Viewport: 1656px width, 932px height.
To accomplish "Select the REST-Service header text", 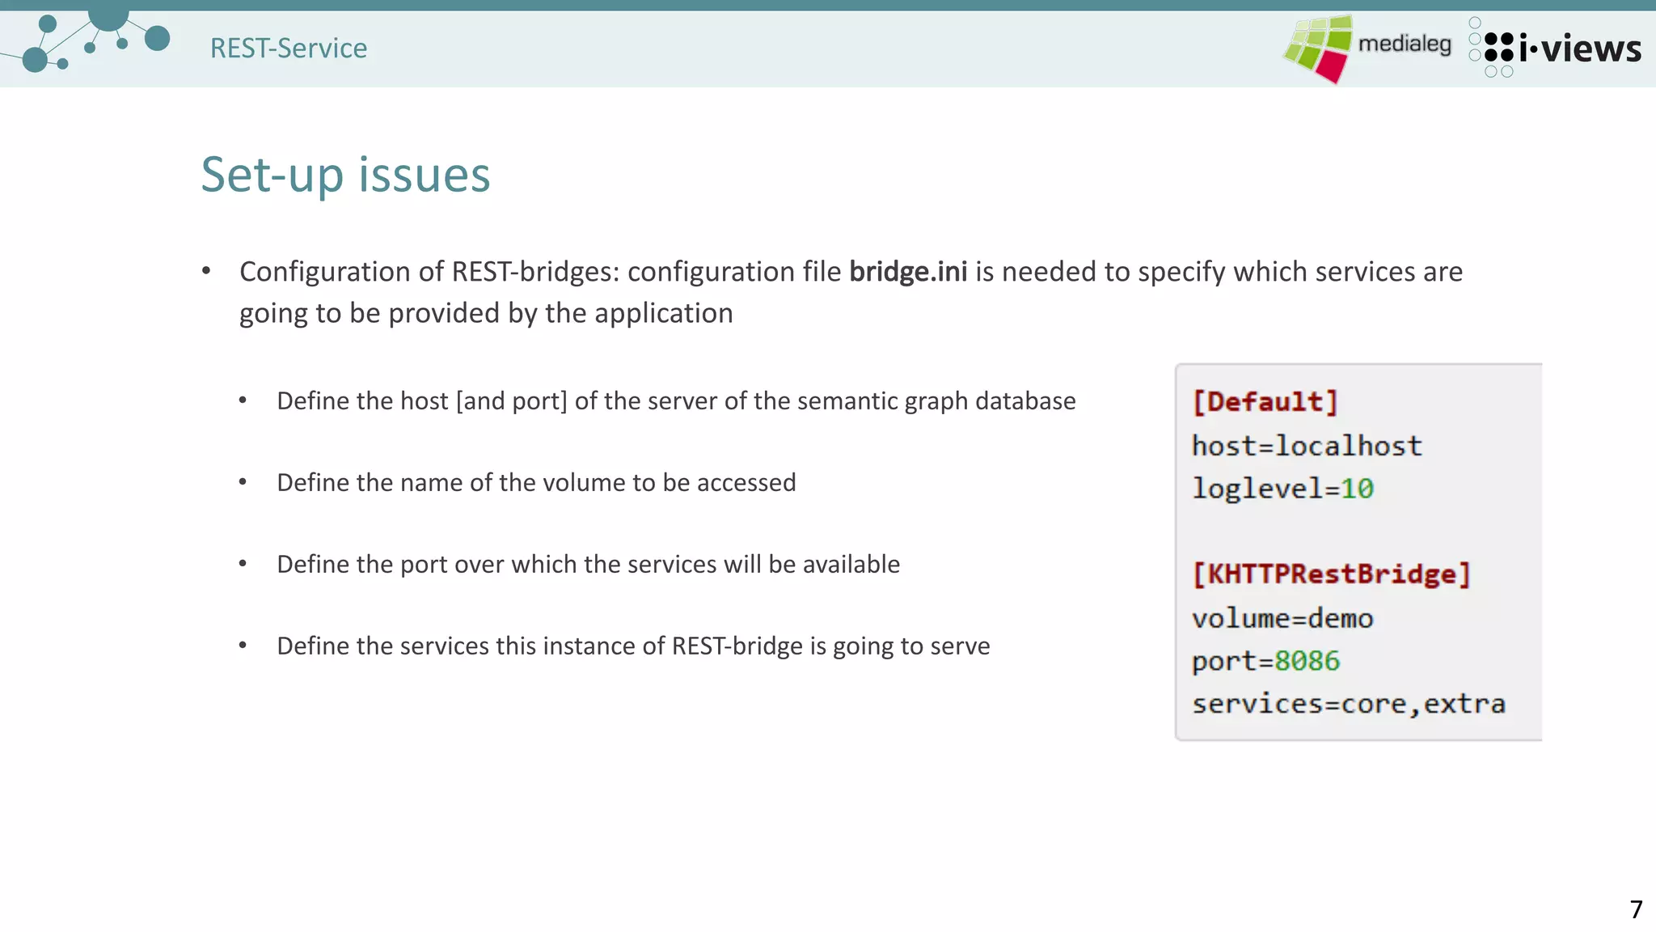I will (289, 49).
